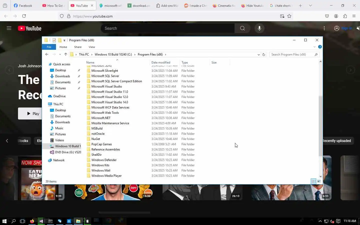Open the Share ribbon tab in Explorer
The height and width of the screenshot is (225, 360).
[78, 47]
